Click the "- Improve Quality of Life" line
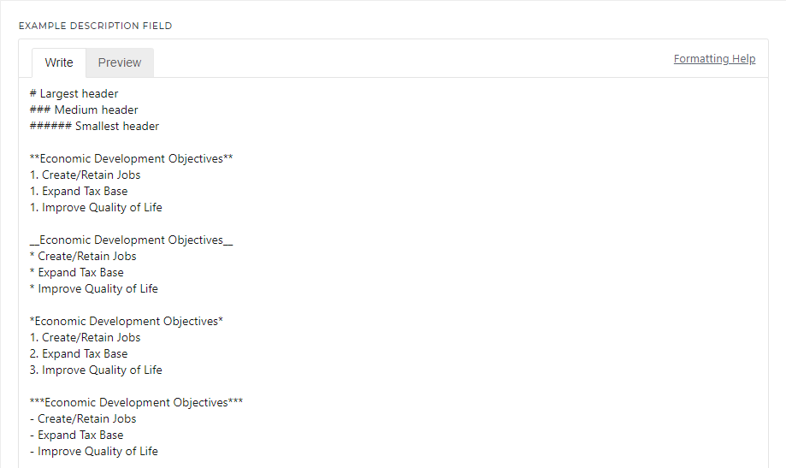 93,452
